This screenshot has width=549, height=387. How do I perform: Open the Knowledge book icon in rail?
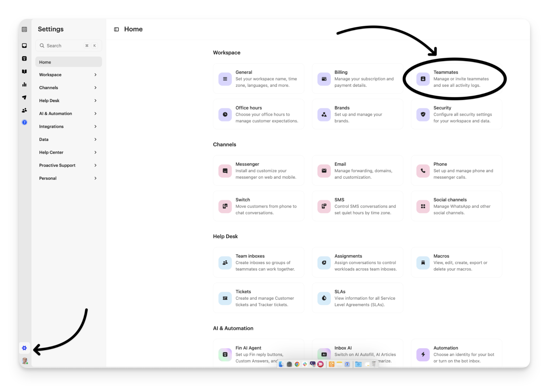click(24, 72)
